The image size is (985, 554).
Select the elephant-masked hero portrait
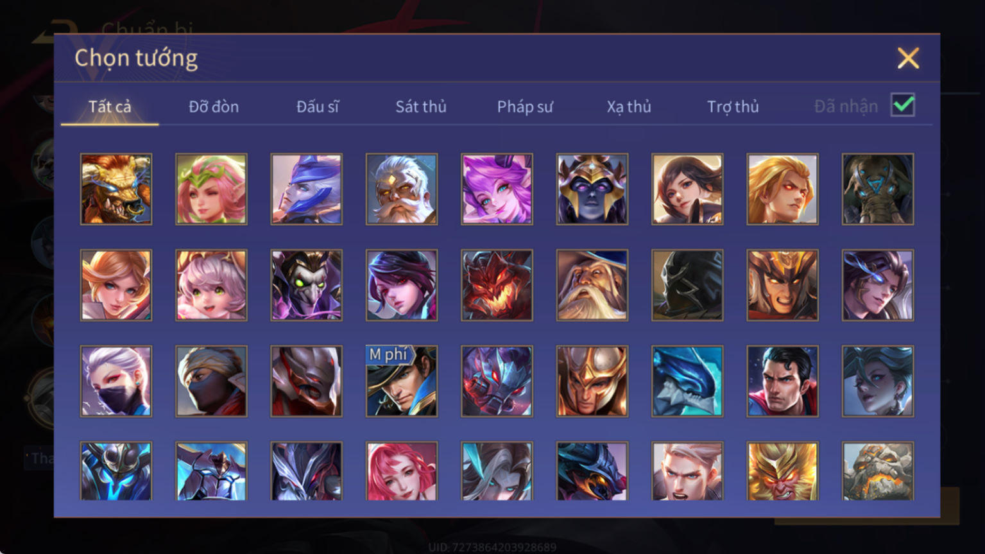coord(878,189)
